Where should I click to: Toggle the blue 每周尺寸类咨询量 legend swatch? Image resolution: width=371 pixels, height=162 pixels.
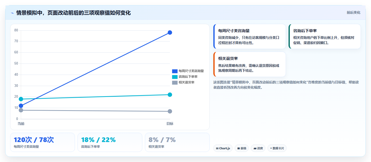pyautogui.click(x=175, y=71)
